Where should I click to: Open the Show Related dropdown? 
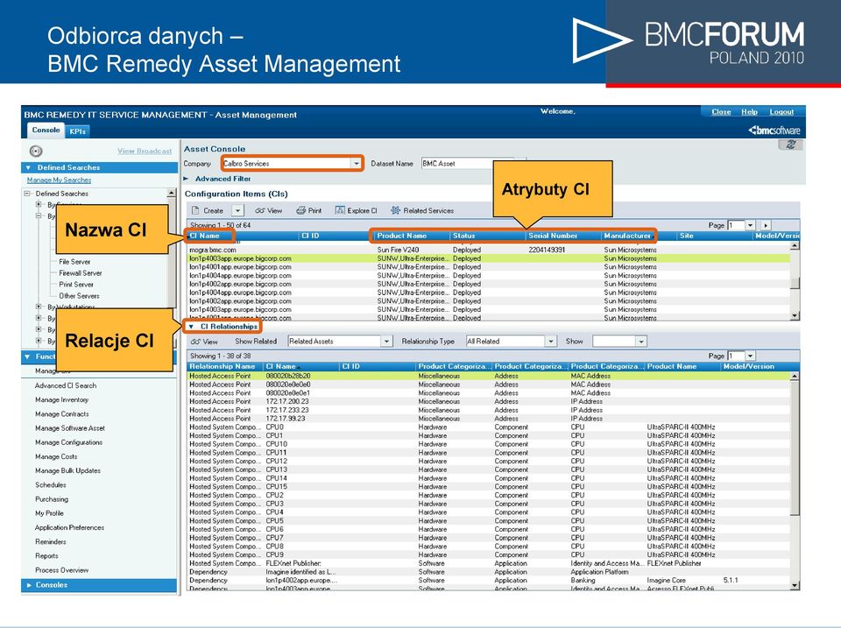click(386, 341)
